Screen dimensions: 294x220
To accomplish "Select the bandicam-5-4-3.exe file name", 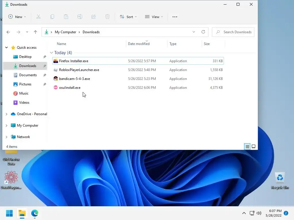I will click(x=74, y=78).
